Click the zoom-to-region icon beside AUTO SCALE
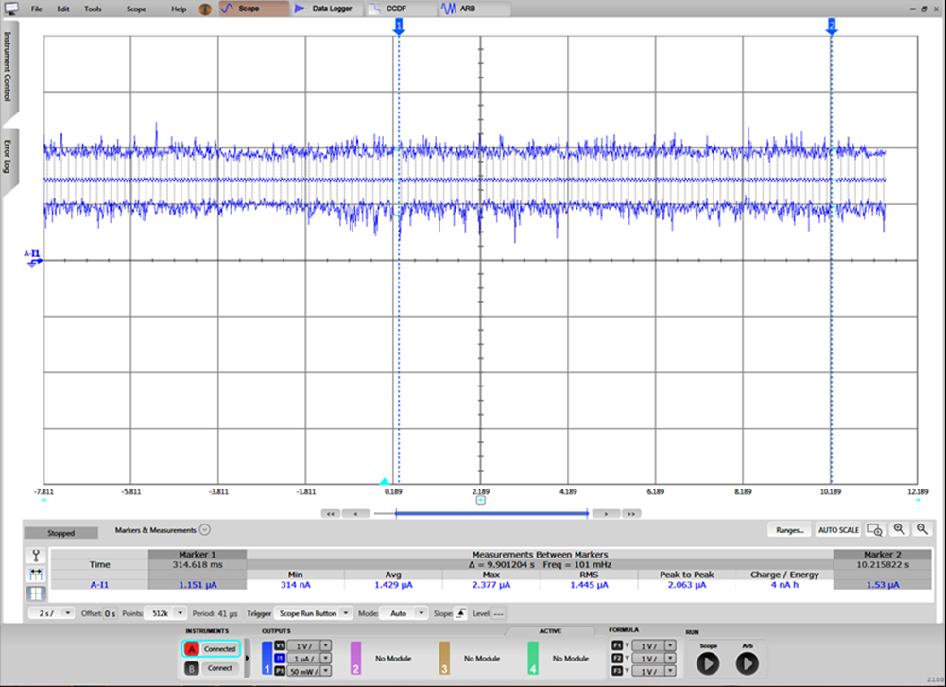Image resolution: width=946 pixels, height=687 pixels. (x=875, y=530)
